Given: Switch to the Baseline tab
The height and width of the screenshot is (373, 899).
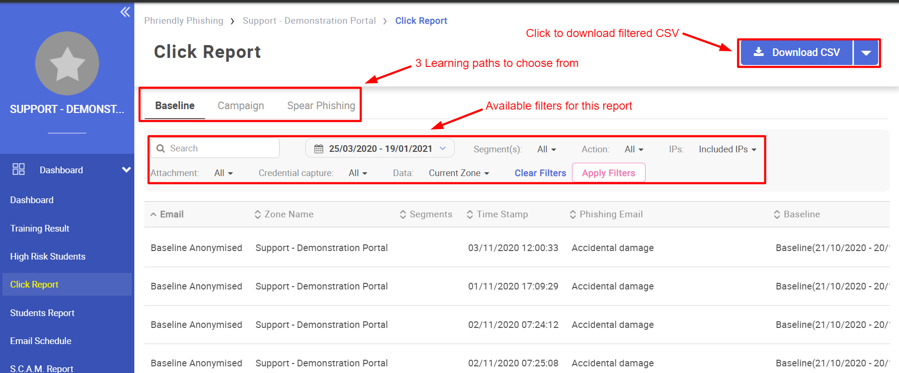Looking at the screenshot, I should (175, 105).
